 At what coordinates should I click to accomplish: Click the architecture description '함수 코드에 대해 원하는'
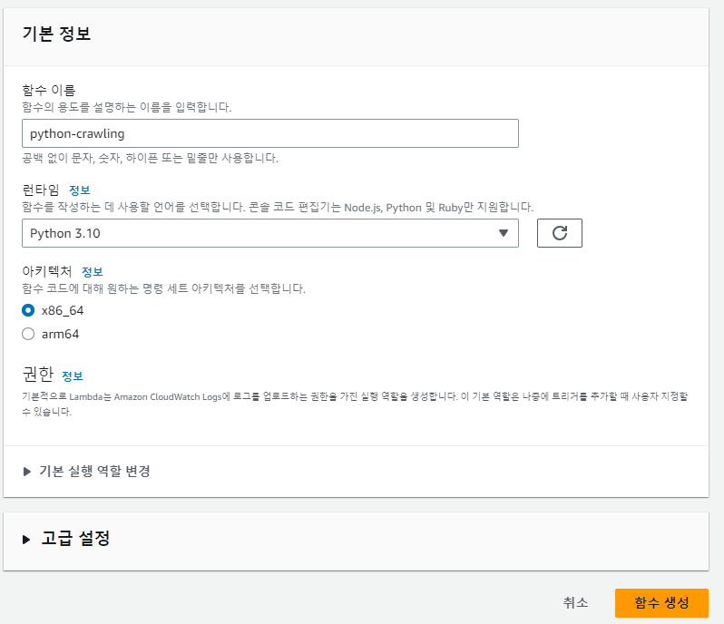pos(163,289)
